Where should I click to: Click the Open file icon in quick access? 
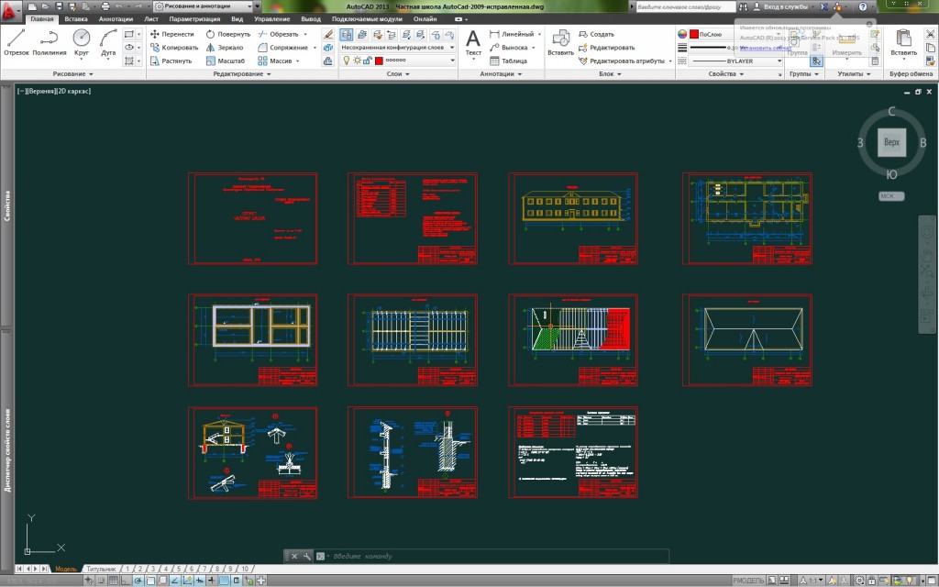[46, 6]
